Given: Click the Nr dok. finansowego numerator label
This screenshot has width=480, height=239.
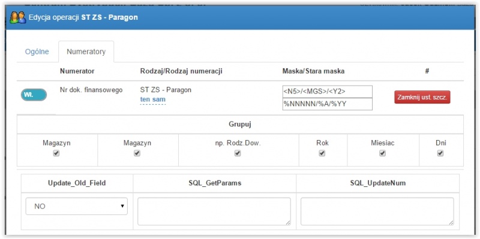Looking at the screenshot, I should point(91,90).
